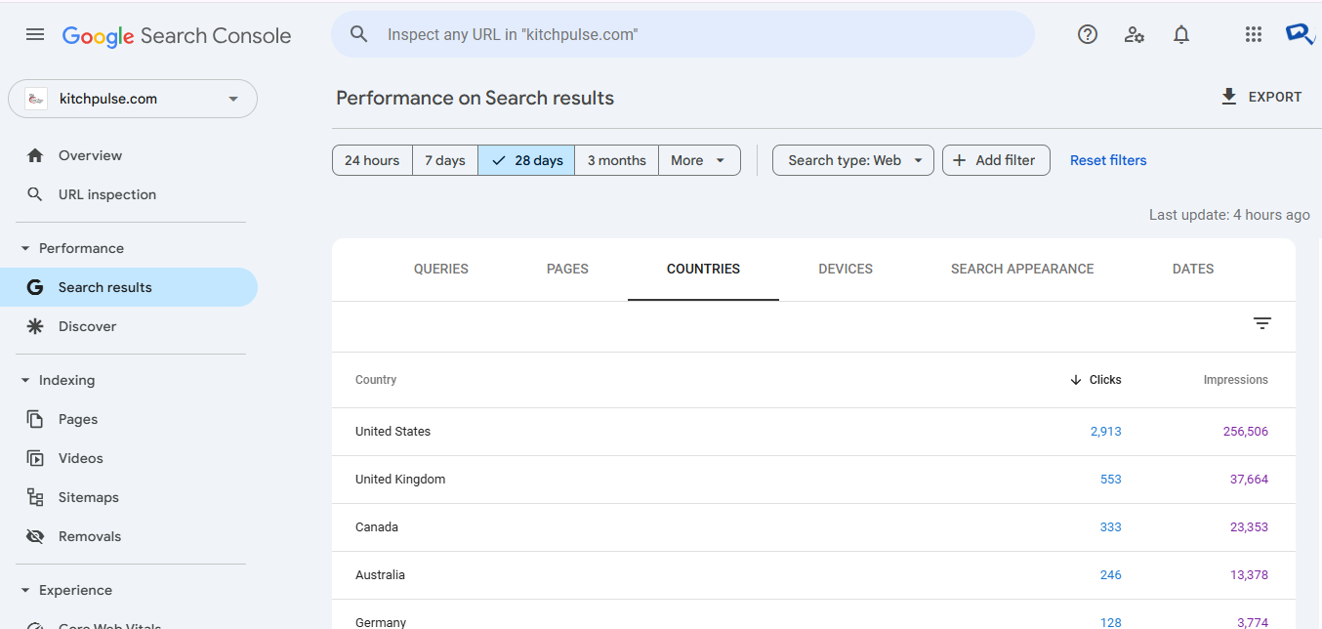Click the Inspect any URL search field

[x=682, y=34]
